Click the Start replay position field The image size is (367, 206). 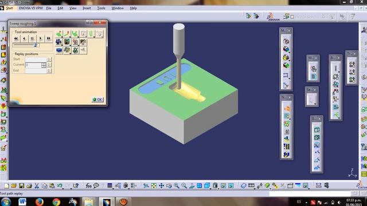(x=36, y=59)
